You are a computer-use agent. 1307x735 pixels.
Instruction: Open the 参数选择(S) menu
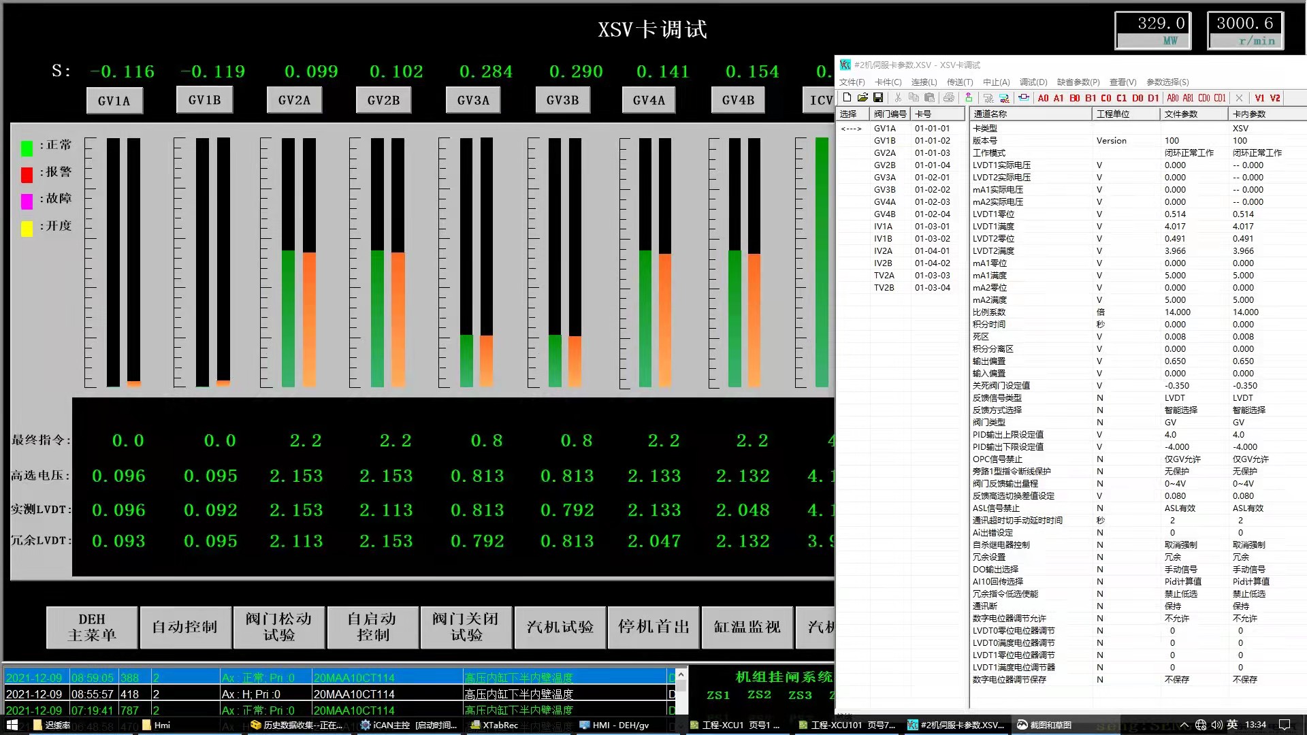click(x=1167, y=82)
